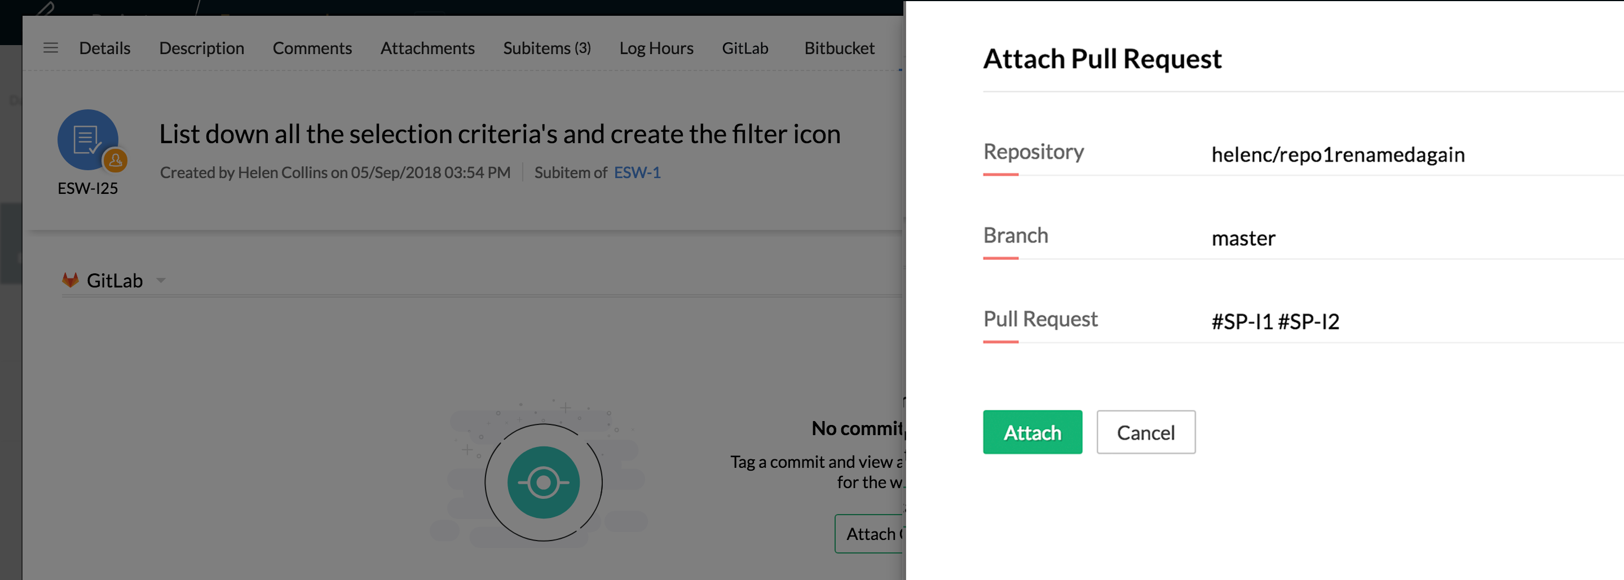Open the Description tab

click(x=201, y=48)
